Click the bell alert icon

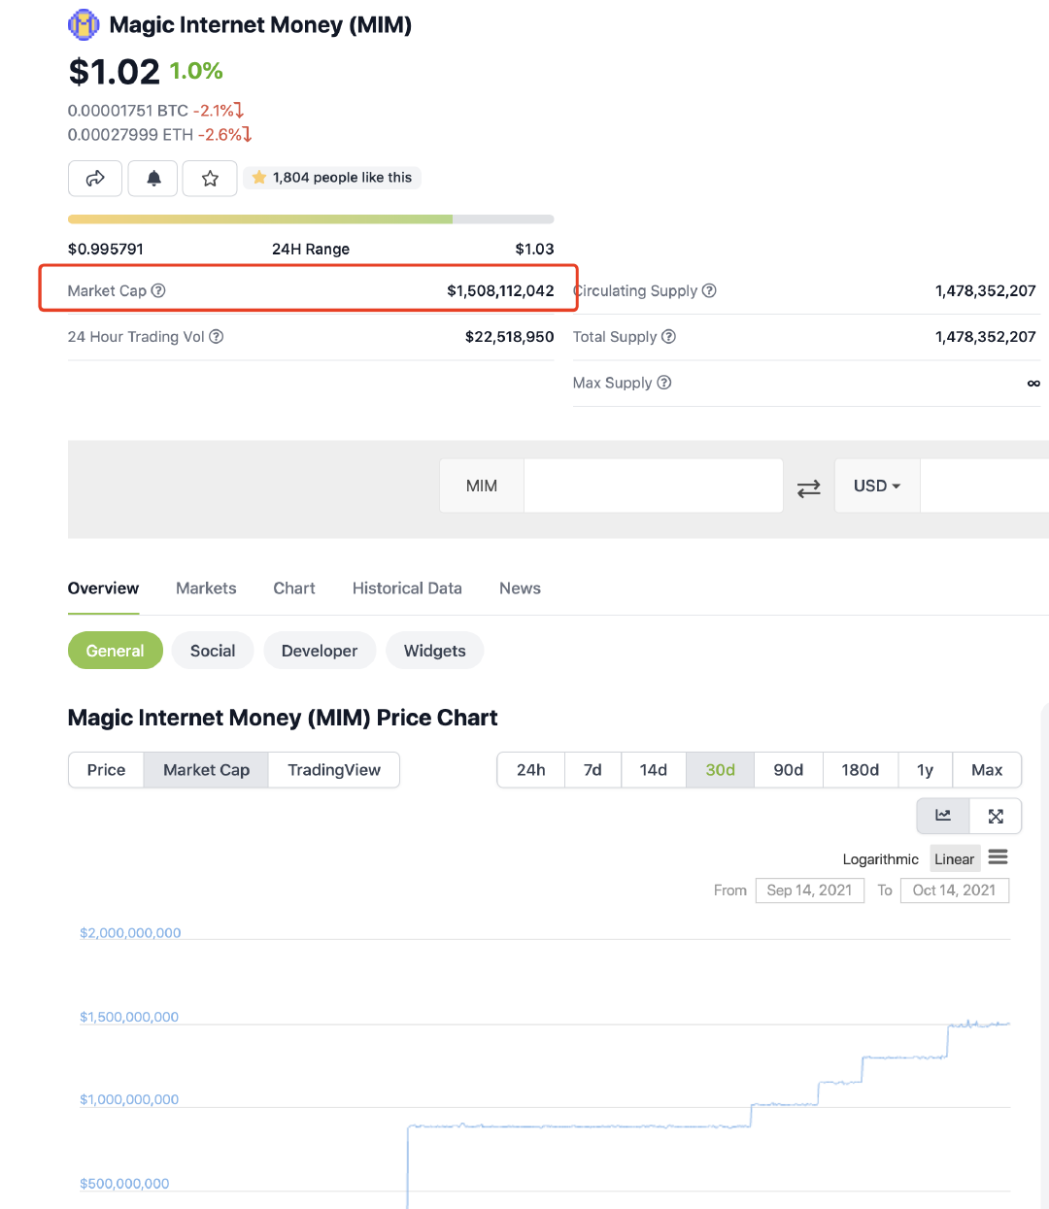(153, 178)
